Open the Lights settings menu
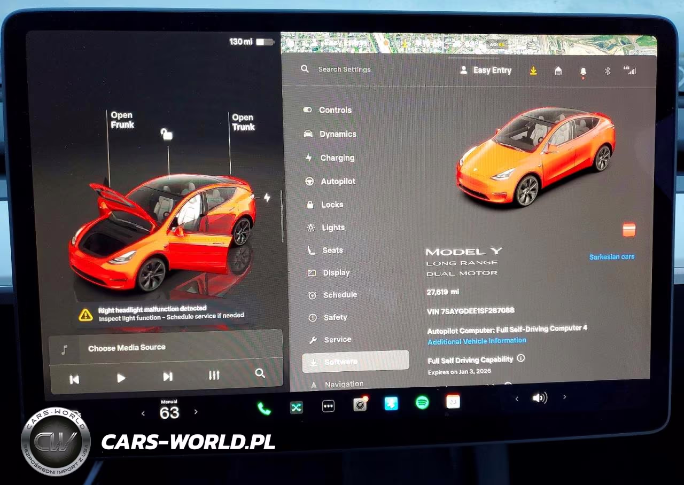Viewport: 684px width, 485px height. click(326, 228)
